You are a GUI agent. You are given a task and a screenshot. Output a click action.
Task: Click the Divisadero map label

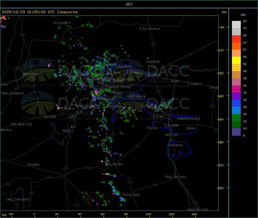(x=62, y=23)
